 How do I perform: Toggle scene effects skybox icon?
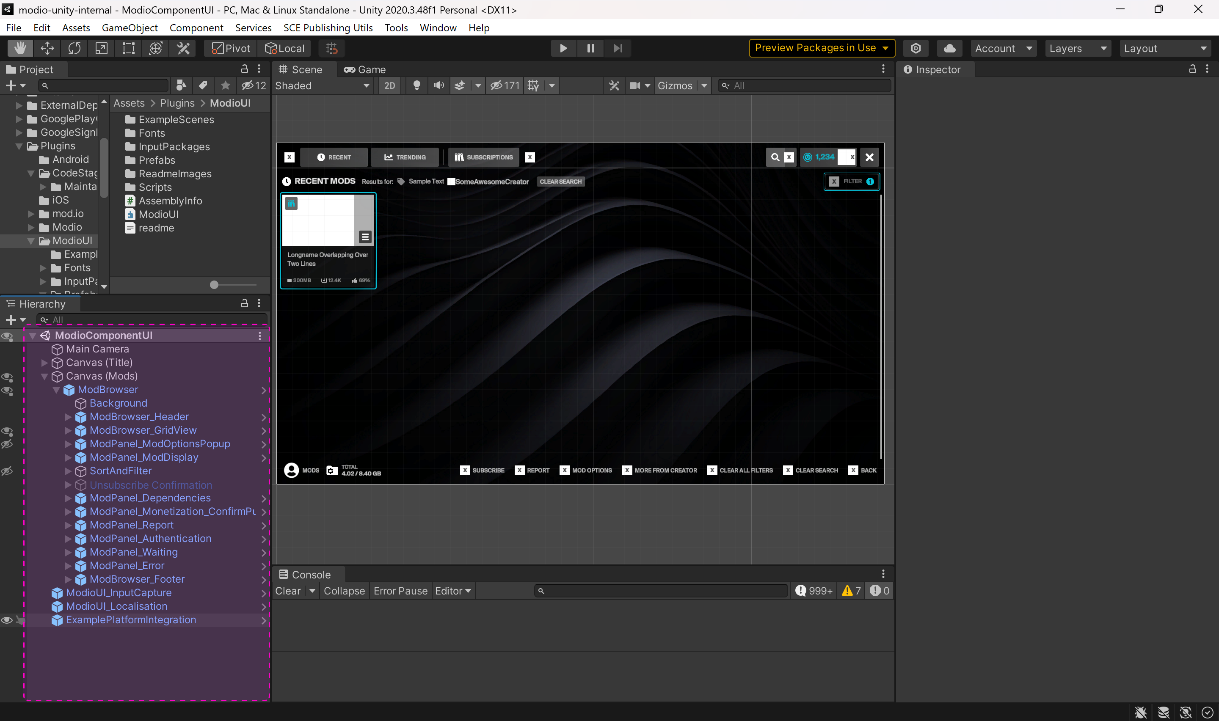coord(460,85)
